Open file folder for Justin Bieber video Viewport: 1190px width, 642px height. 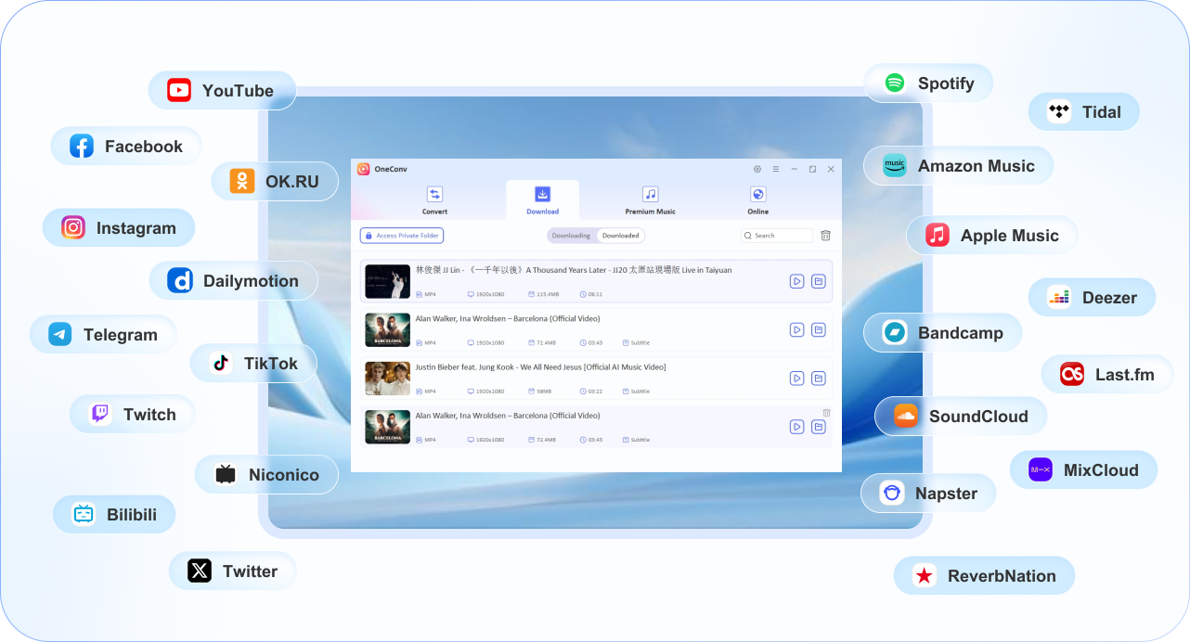818,378
